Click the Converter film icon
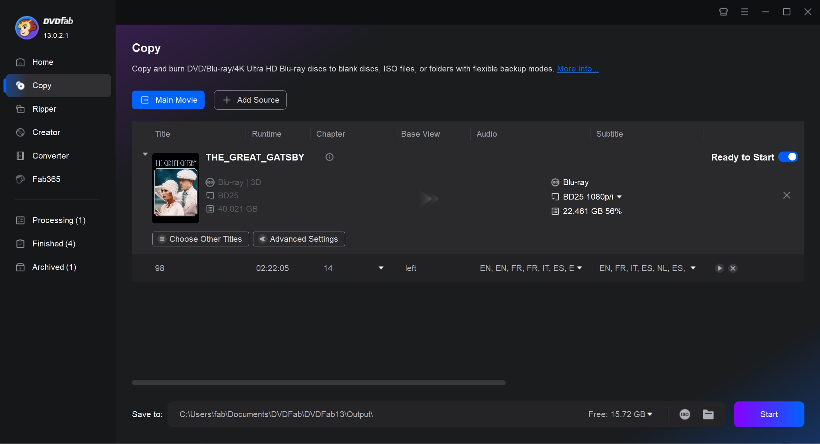820x444 pixels. pyautogui.click(x=20, y=156)
